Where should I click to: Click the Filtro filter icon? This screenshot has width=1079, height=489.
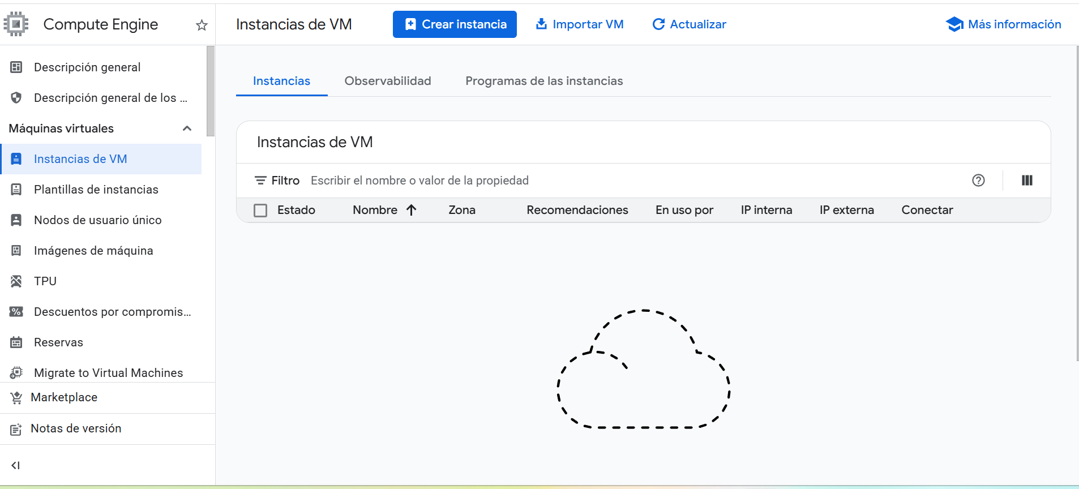click(x=260, y=181)
